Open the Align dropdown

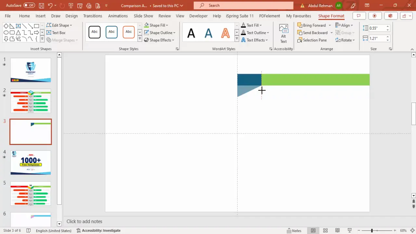tap(344, 25)
